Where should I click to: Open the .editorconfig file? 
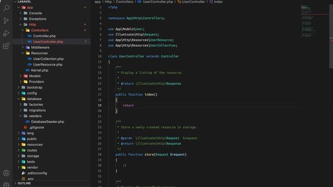[x=37, y=173]
